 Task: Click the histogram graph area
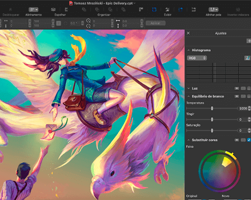pyautogui.click(x=218, y=72)
